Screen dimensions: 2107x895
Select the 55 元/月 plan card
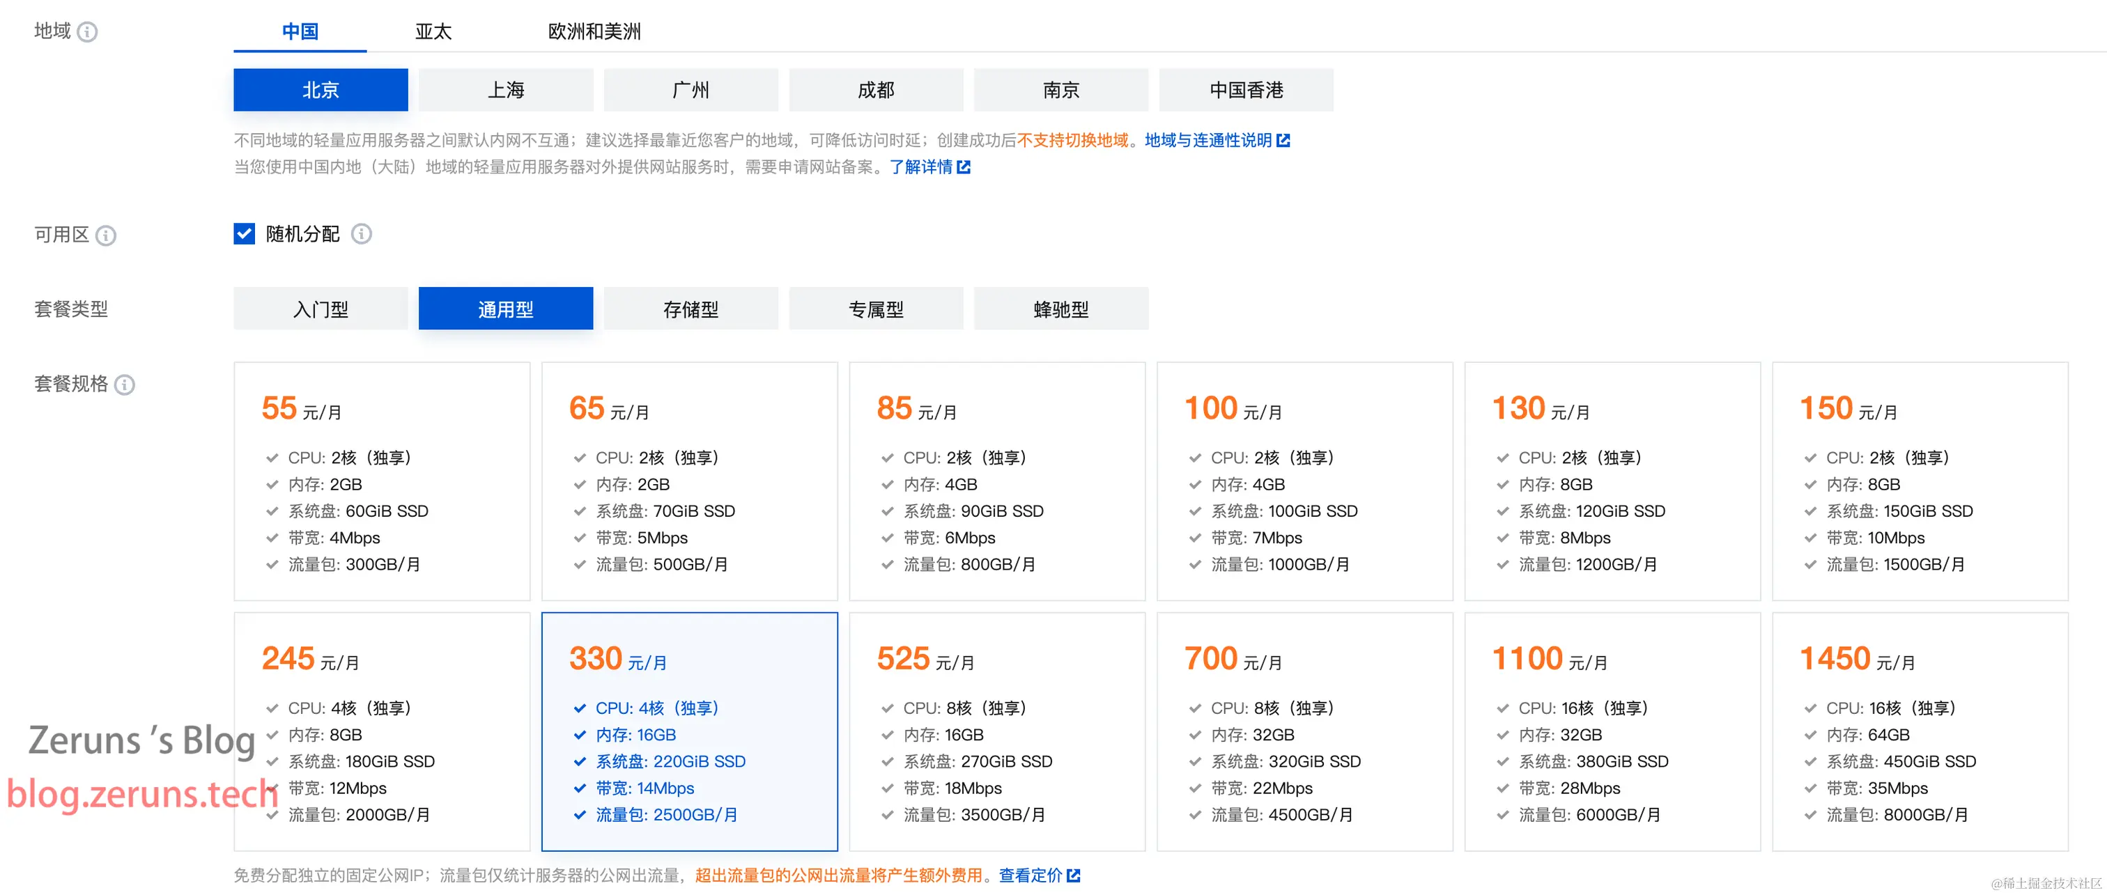(381, 481)
